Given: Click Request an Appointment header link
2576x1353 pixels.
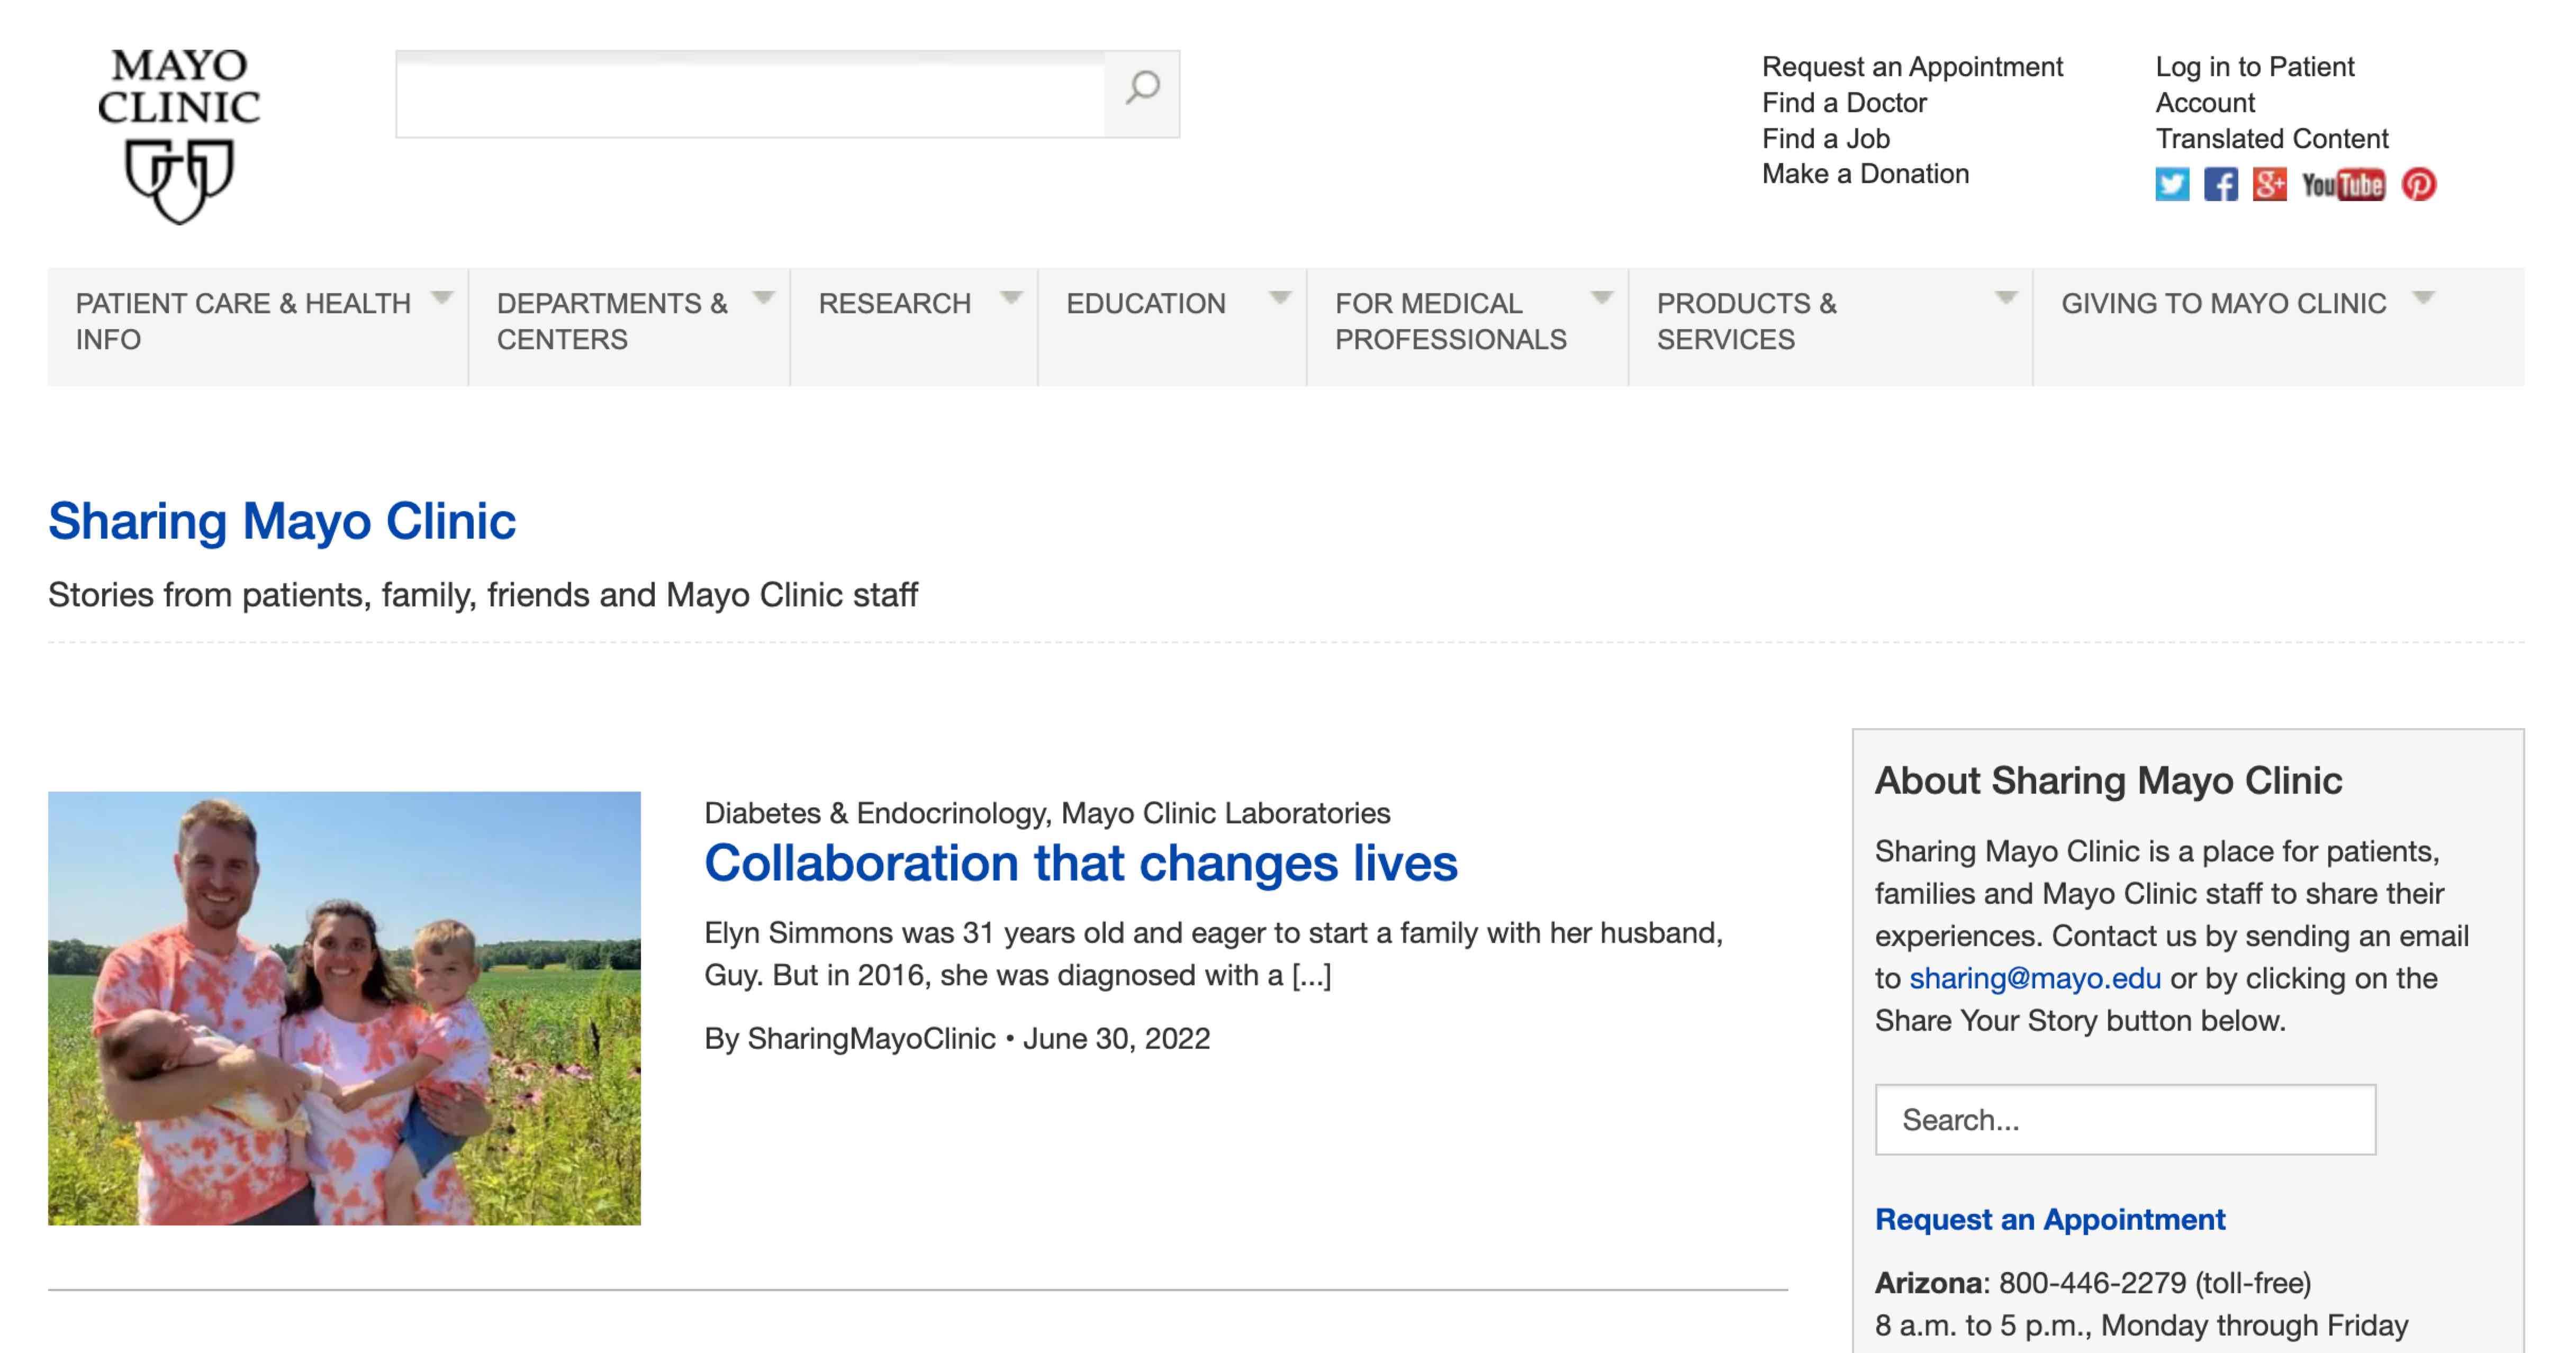Looking at the screenshot, I should coord(1912,67).
